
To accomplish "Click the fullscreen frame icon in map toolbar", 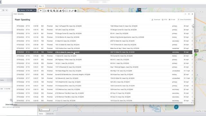I will (x=66, y=11).
